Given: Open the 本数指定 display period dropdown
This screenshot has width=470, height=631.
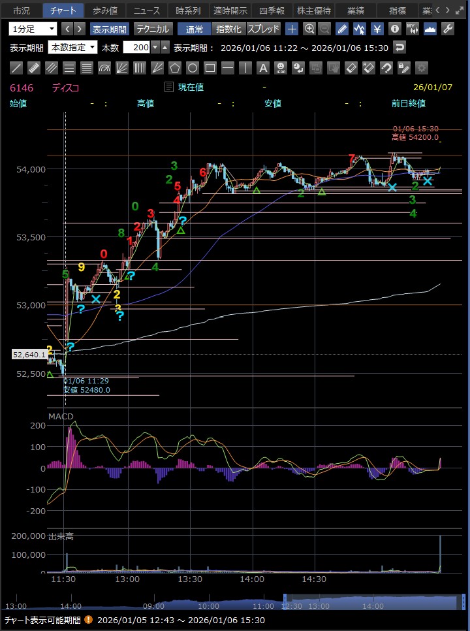Looking at the screenshot, I should tap(73, 47).
